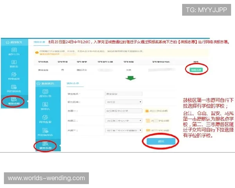Click the 志愿一 school field
Image resolution: width=235 pixels, height=188 pixels.
(x=124, y=111)
